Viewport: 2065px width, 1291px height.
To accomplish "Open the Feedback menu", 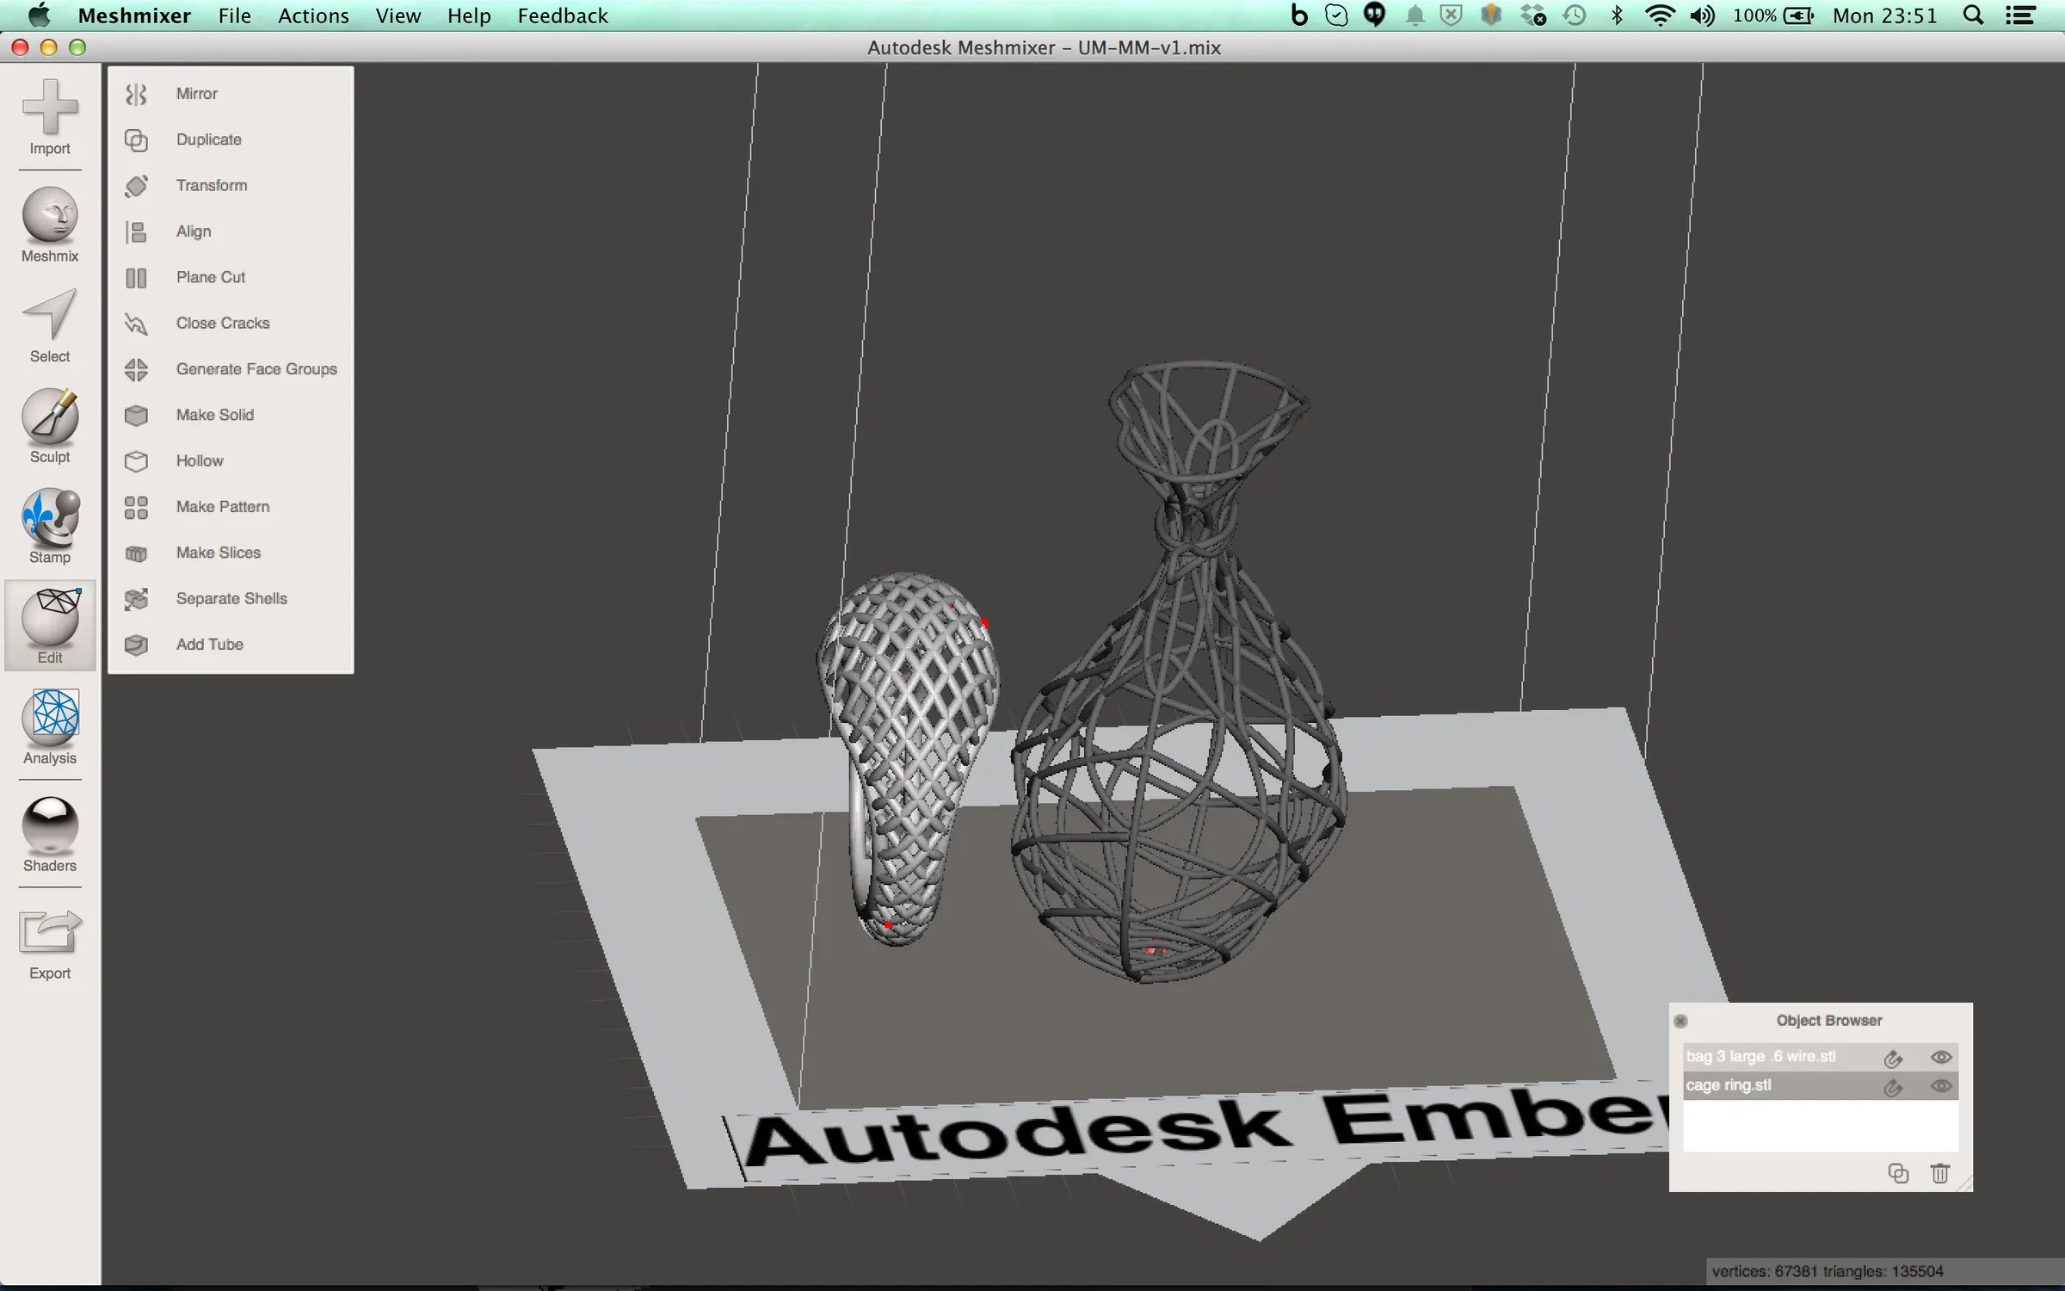I will pyautogui.click(x=563, y=15).
